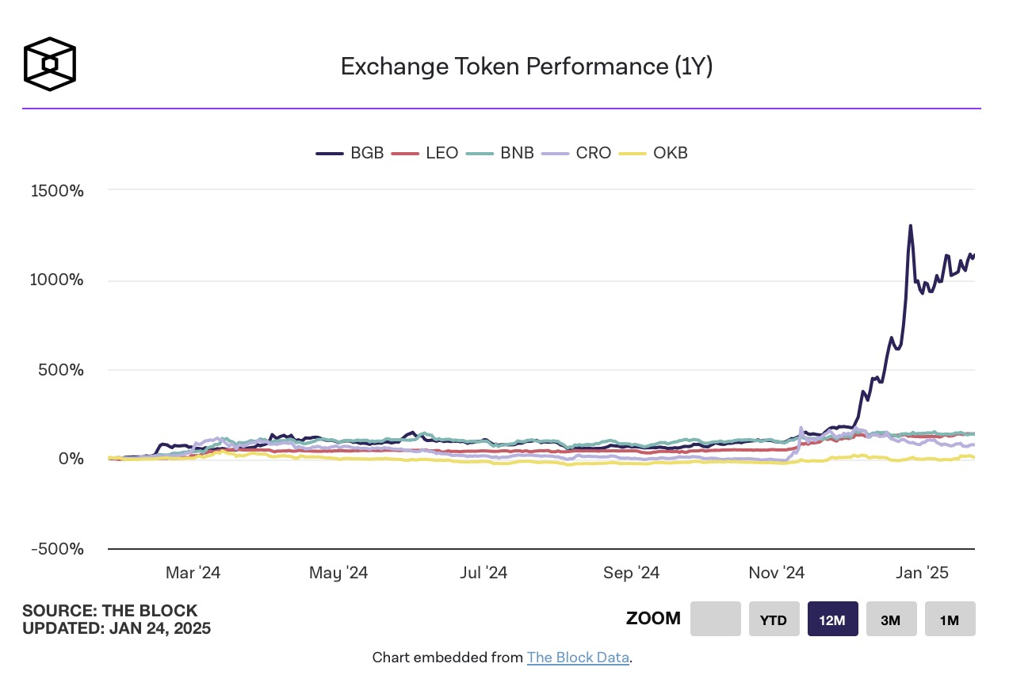Click the BGB line's highest peak
The width and height of the screenshot is (1032, 675).
coord(910,226)
